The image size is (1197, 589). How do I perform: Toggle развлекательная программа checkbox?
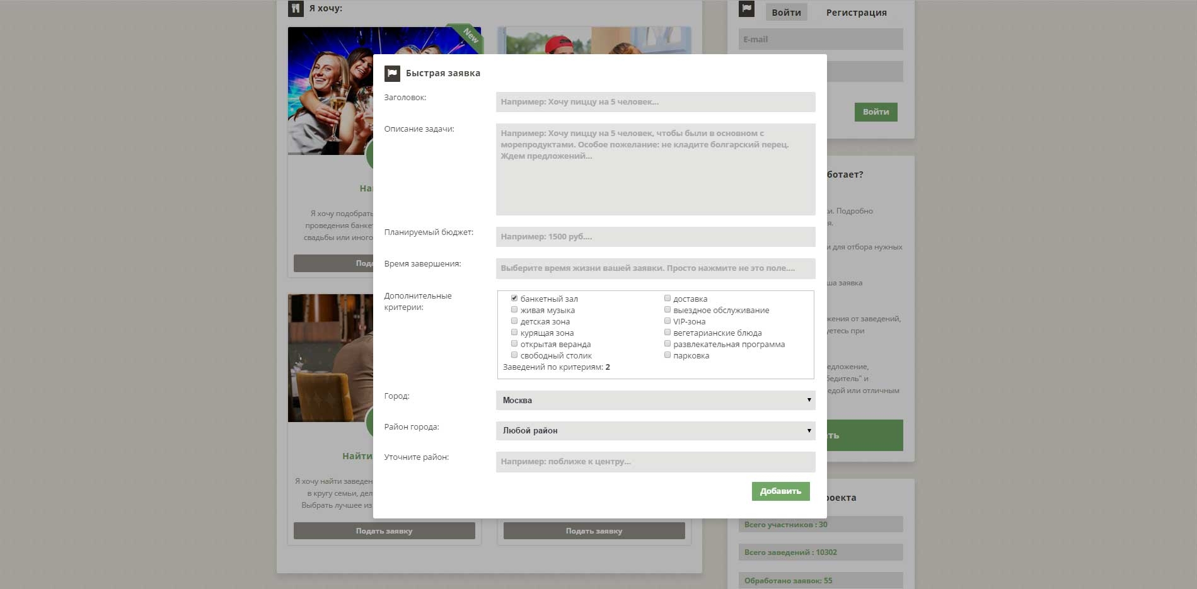point(668,344)
